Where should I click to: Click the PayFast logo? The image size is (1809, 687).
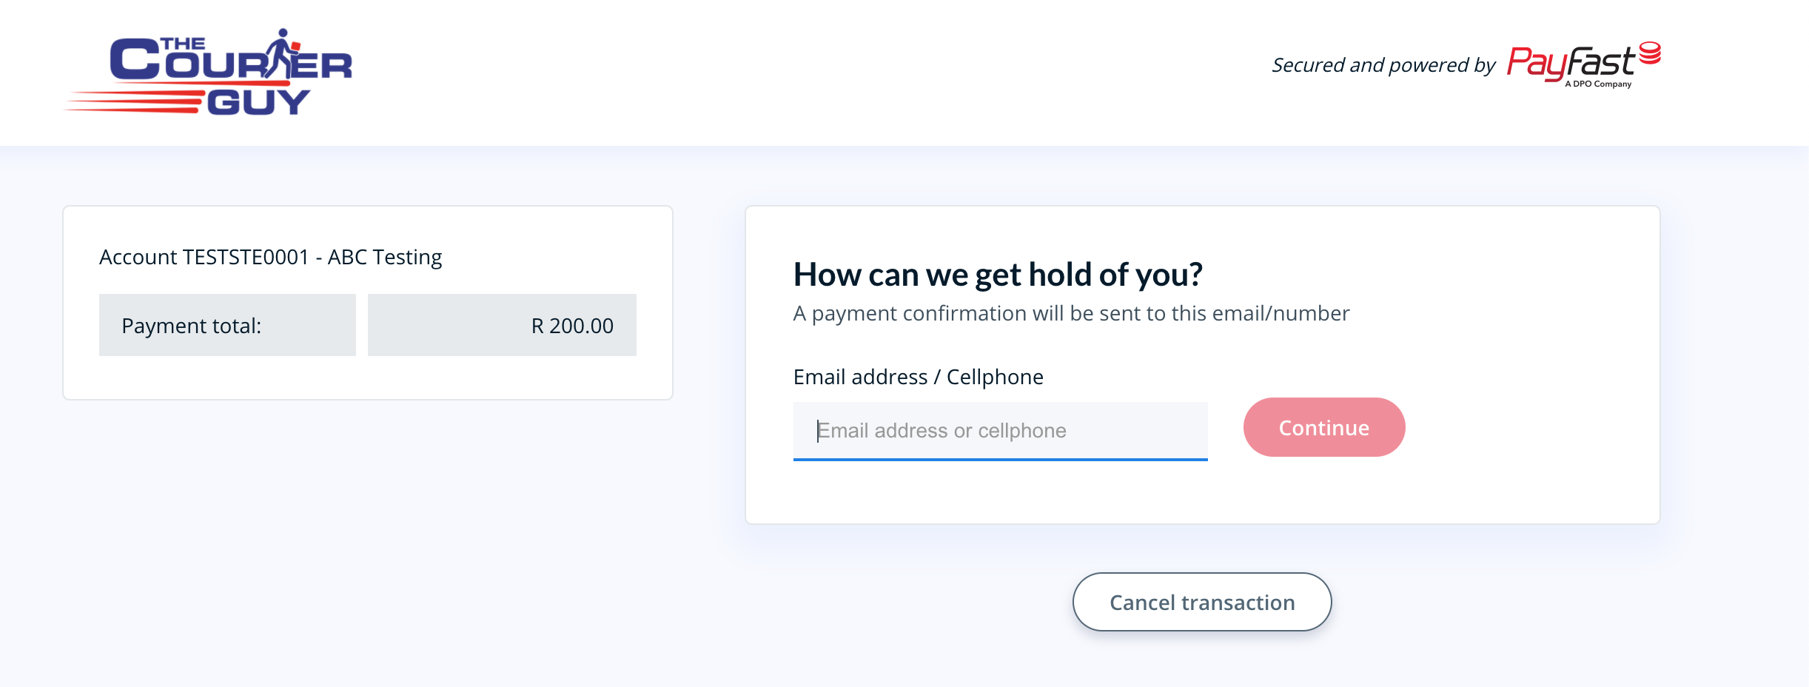tap(1584, 65)
